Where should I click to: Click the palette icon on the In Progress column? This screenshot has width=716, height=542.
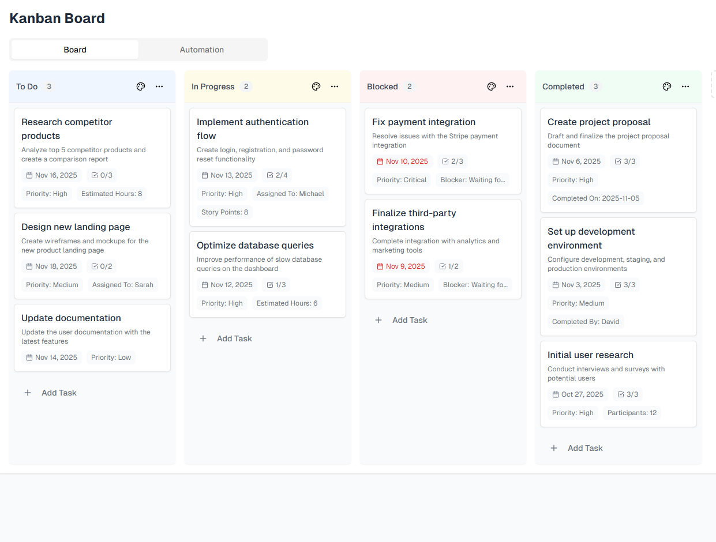tap(316, 86)
